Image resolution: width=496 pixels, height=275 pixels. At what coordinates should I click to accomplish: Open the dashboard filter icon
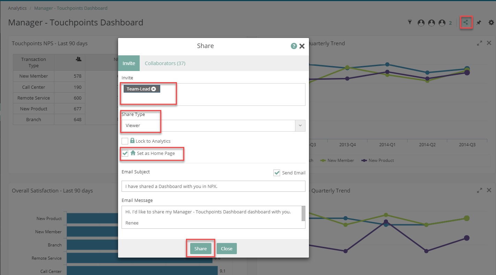[410, 23]
